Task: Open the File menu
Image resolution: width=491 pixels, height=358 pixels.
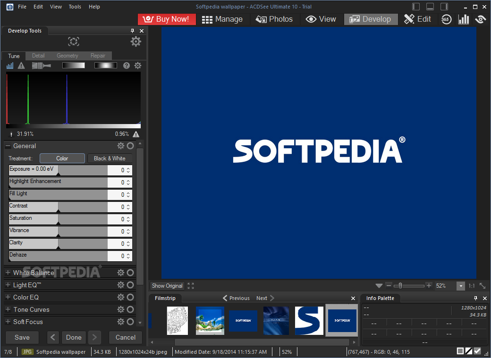Action: tap(22, 7)
